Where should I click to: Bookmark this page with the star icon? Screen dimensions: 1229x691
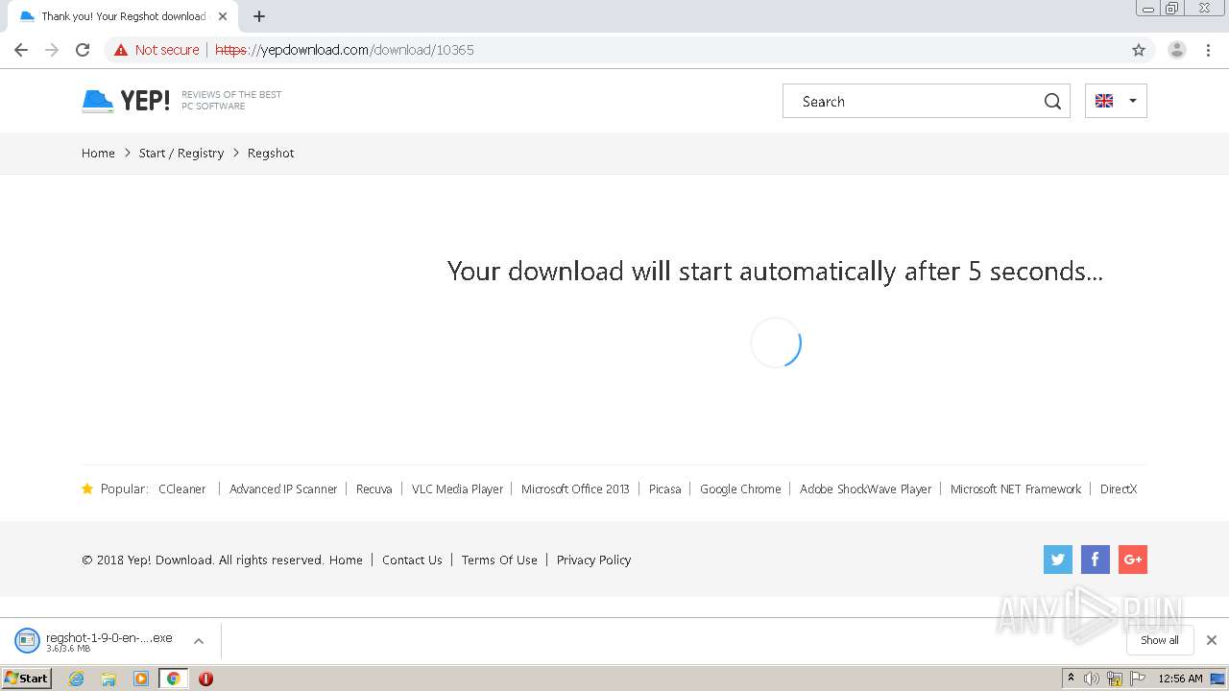click(1139, 50)
